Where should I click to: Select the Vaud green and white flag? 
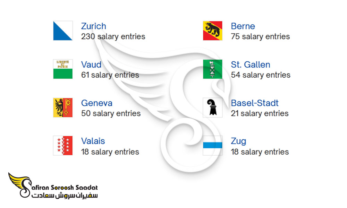click(63, 69)
